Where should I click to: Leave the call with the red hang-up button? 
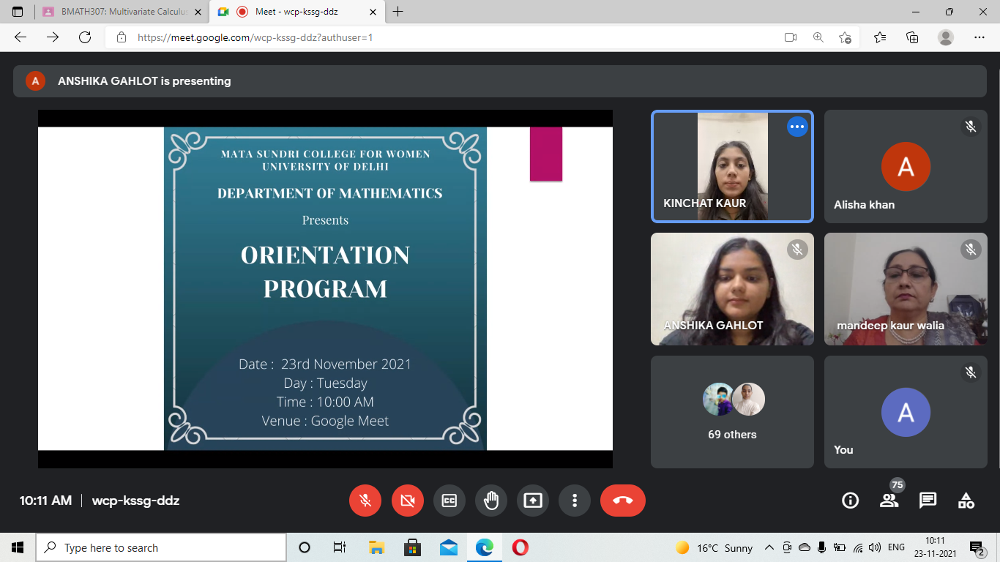point(622,501)
